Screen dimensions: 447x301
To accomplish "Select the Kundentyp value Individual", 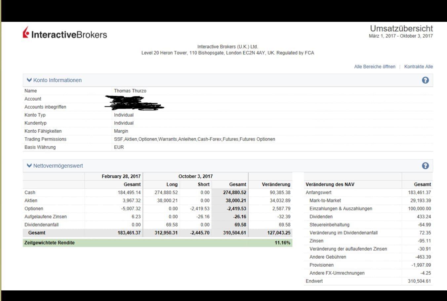I will point(124,123).
